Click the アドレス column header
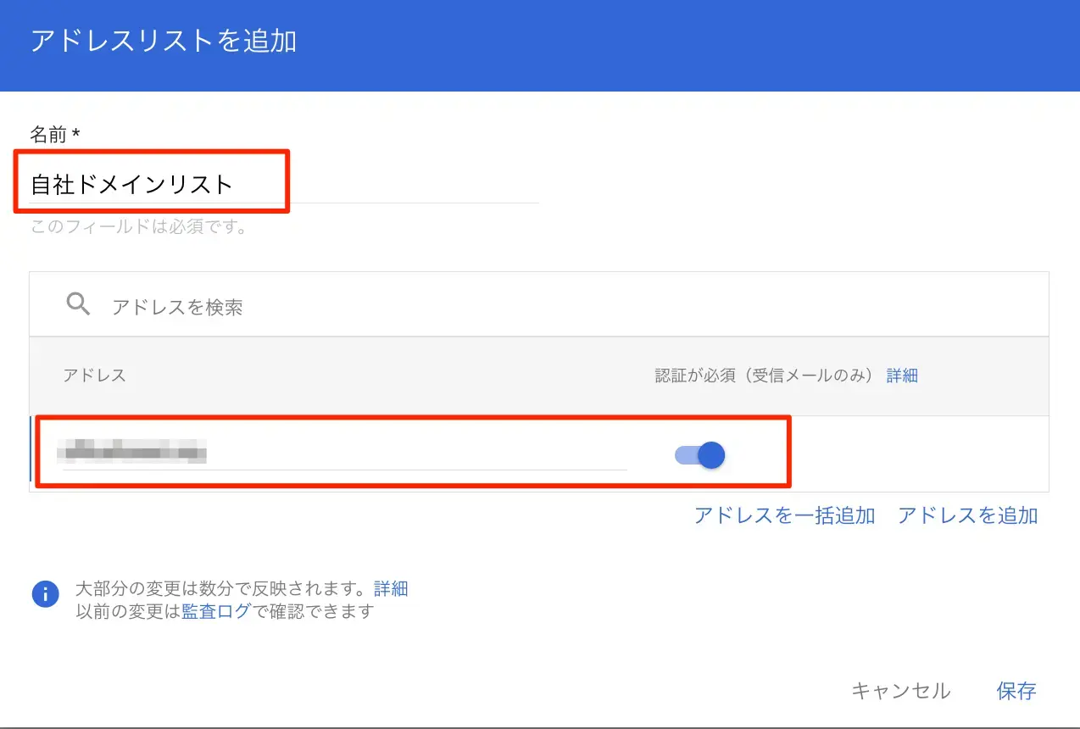Viewport: 1080px width, 729px height. [94, 376]
